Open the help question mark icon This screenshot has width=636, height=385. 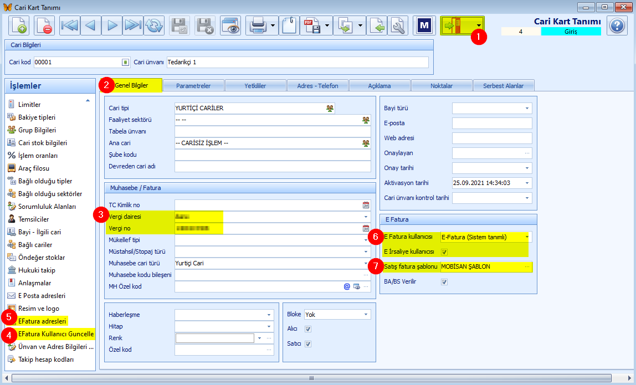[617, 25]
